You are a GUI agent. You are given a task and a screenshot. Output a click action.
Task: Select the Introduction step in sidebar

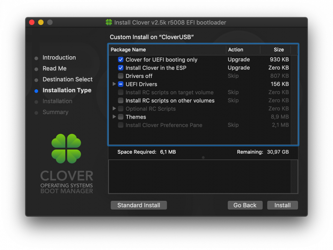(x=59, y=58)
